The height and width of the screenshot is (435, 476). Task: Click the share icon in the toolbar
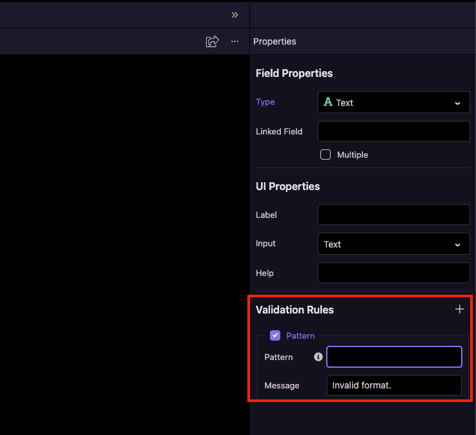tap(212, 41)
